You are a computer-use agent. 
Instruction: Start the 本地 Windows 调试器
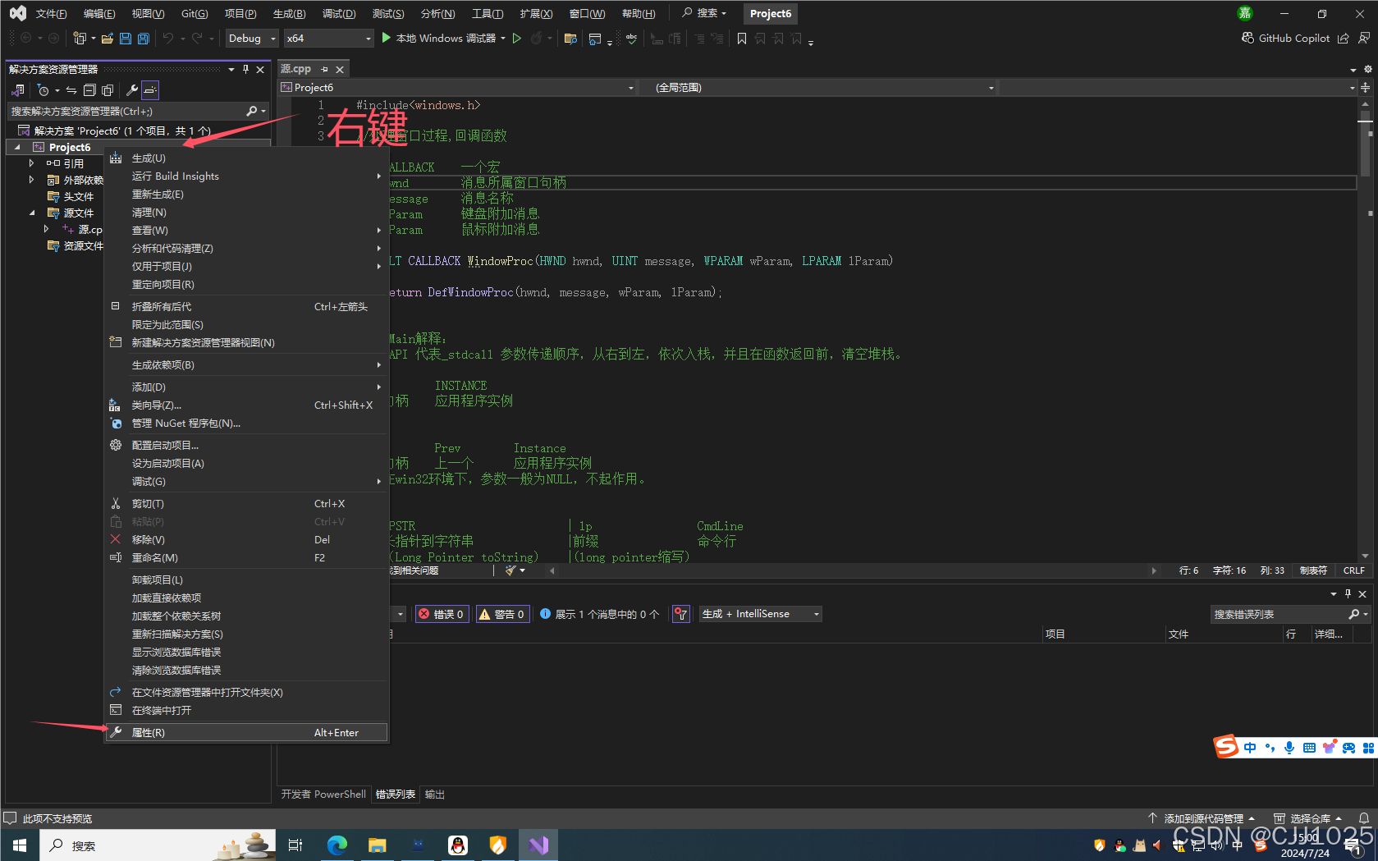443,38
